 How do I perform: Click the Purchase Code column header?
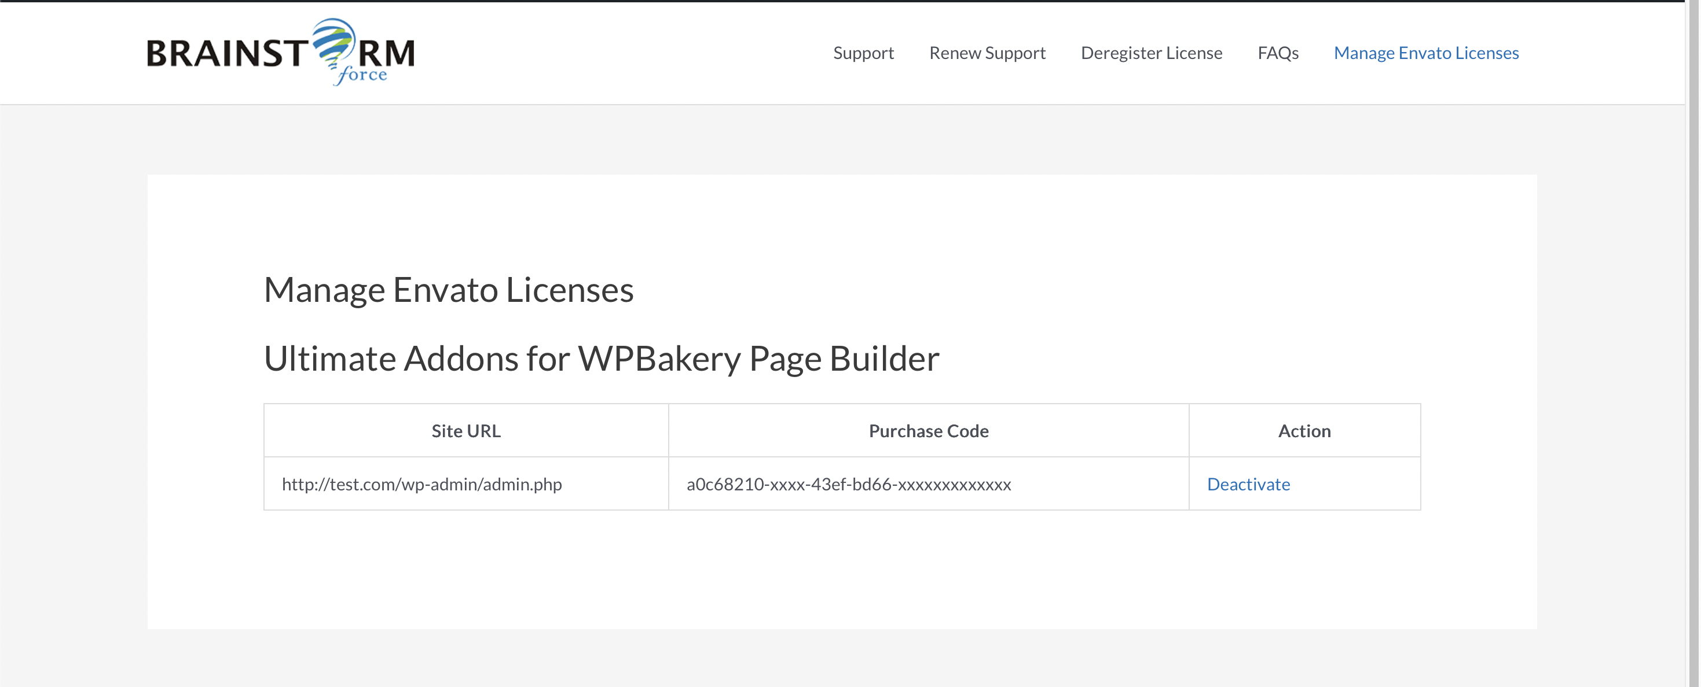[x=929, y=430]
